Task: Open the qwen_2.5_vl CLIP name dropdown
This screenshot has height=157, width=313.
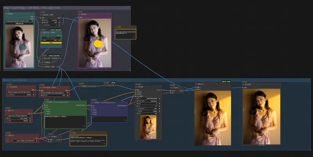Action: (19, 116)
